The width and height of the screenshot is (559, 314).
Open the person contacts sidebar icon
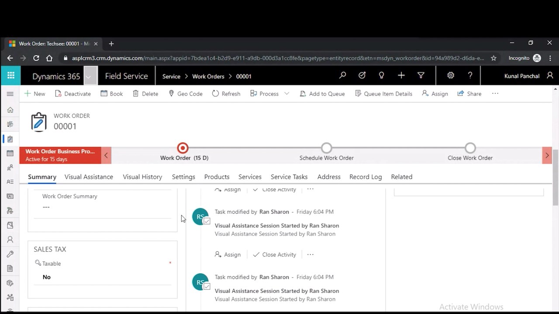tap(10, 239)
